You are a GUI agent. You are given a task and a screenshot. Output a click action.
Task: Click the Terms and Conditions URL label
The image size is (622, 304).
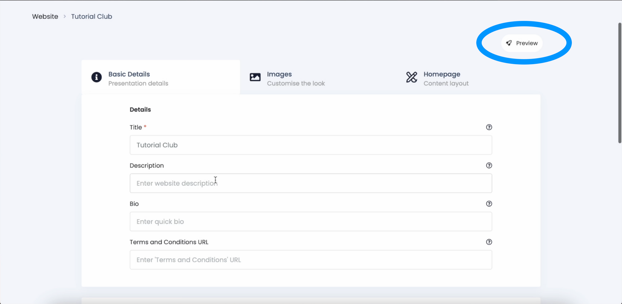pyautogui.click(x=169, y=242)
